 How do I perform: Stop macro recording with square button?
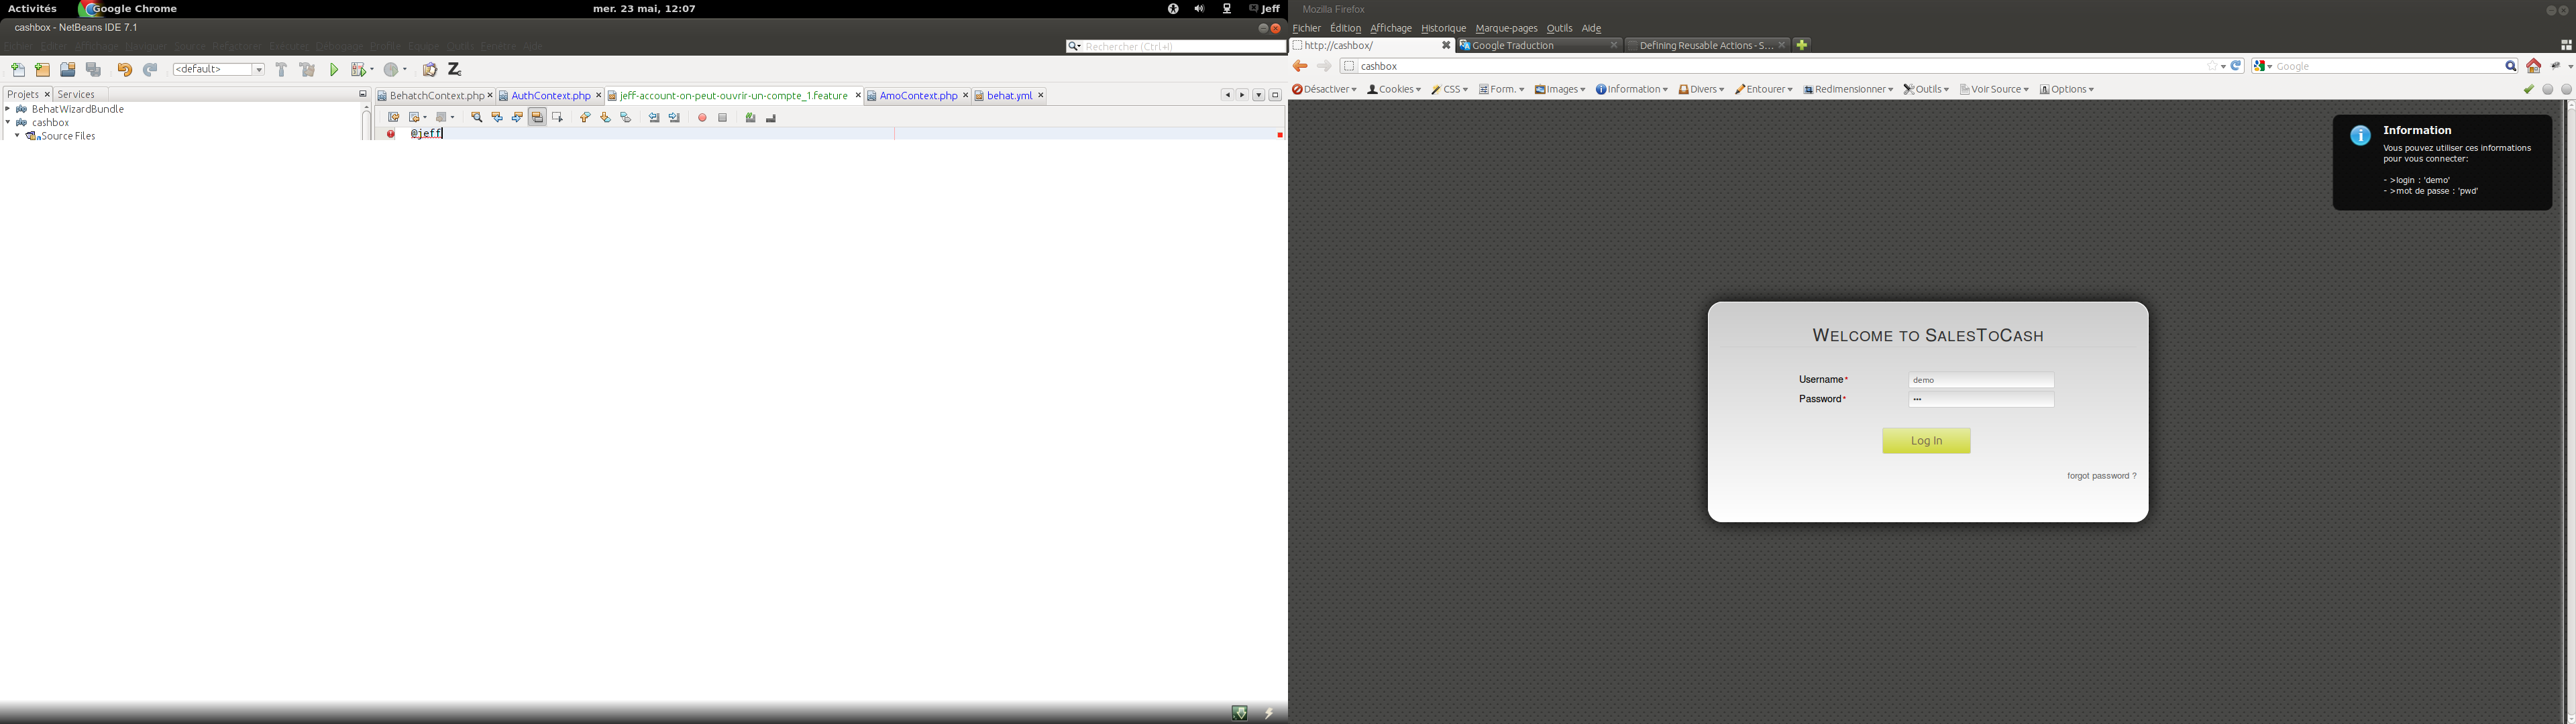tap(723, 118)
